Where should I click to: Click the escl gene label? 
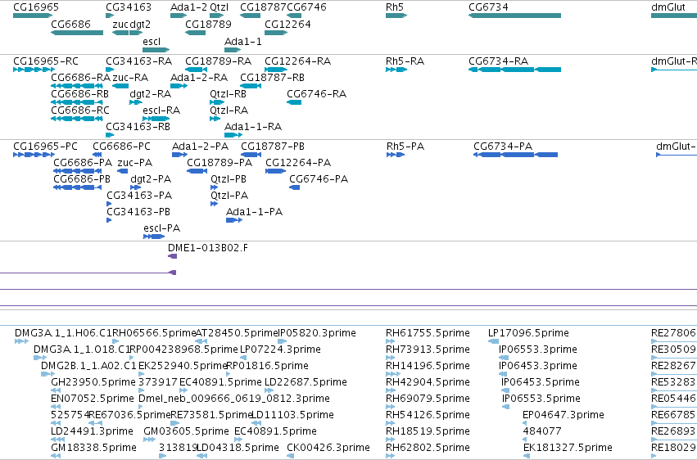coord(152,41)
